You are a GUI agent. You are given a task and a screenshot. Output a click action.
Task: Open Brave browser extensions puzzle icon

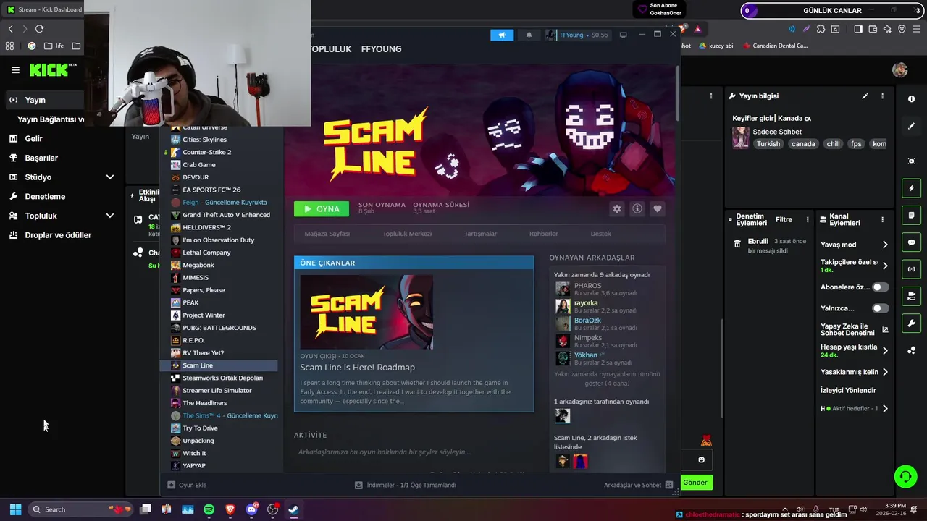click(x=821, y=29)
